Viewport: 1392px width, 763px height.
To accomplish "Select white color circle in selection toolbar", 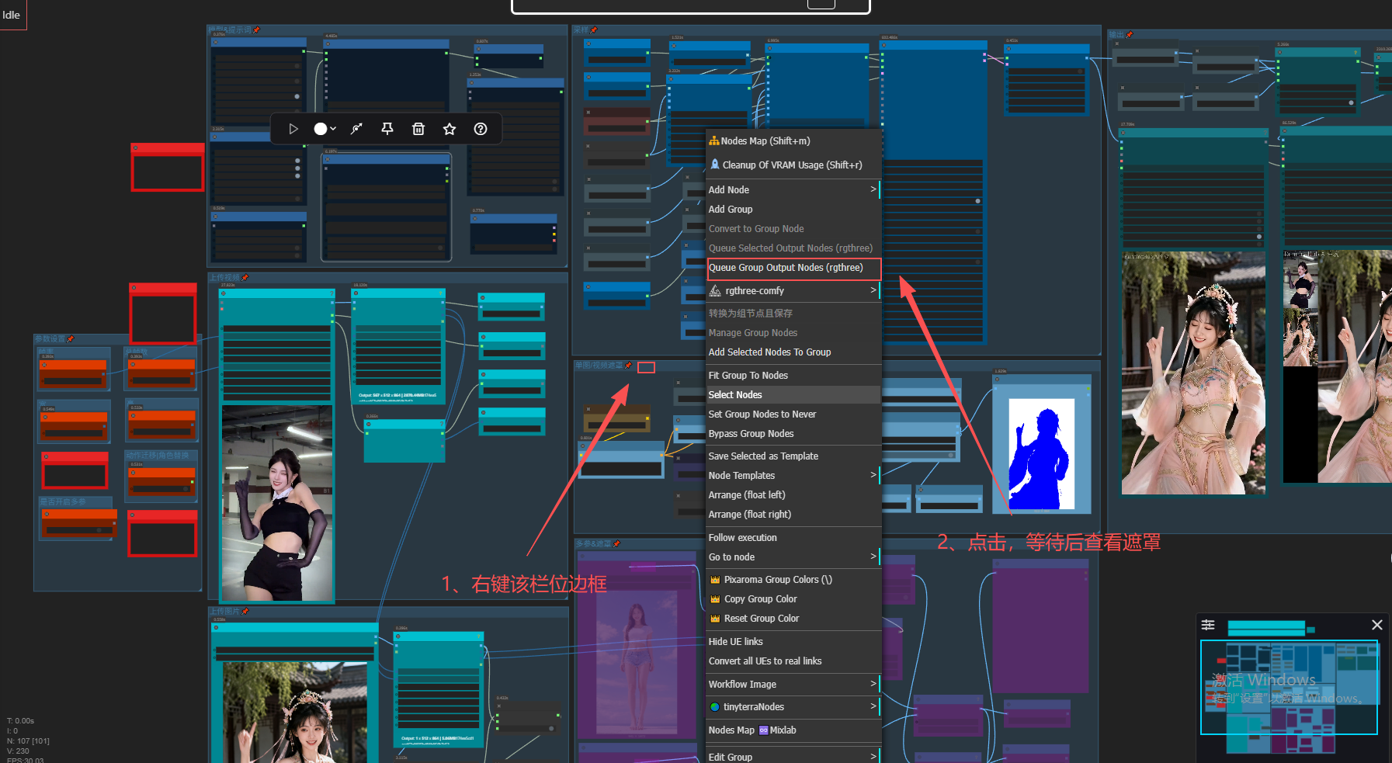I will [x=321, y=129].
